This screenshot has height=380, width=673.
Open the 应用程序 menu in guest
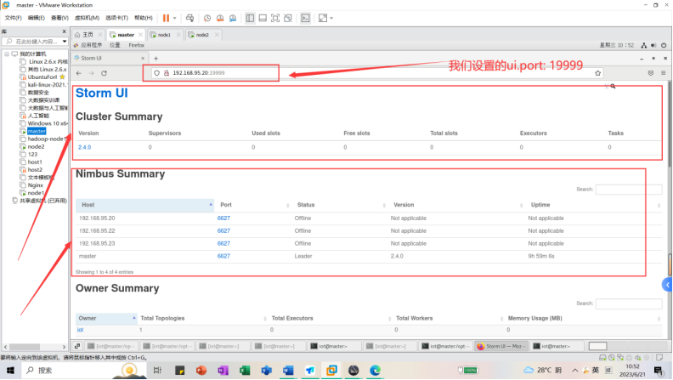(91, 45)
